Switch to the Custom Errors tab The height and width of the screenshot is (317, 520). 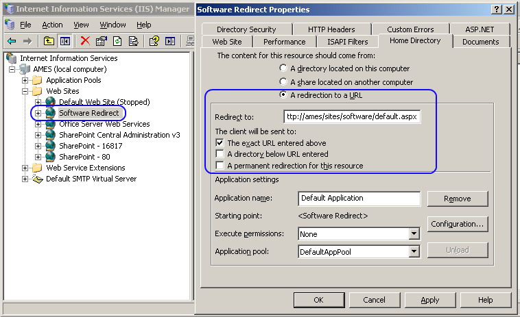410,29
